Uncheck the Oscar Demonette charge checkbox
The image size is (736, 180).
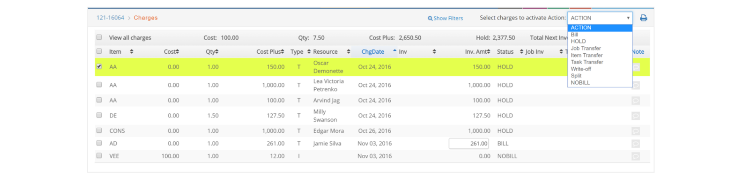click(x=99, y=67)
